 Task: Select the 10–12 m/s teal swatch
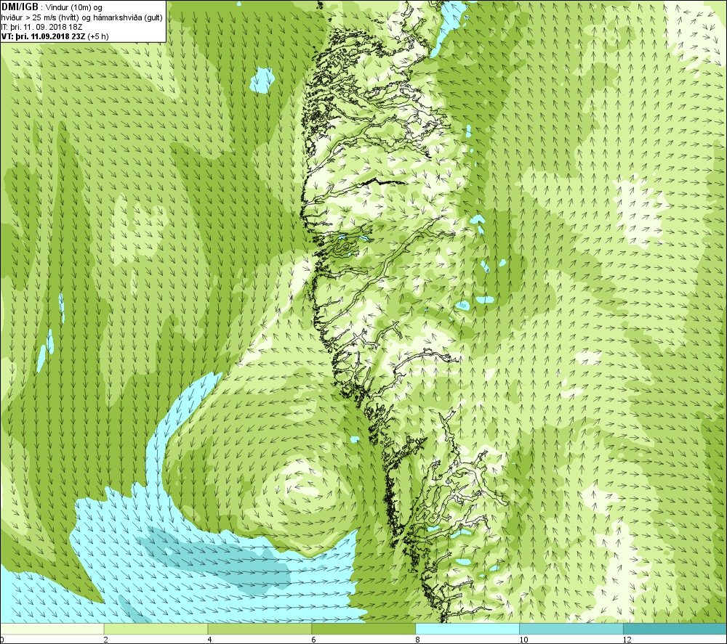571,629
